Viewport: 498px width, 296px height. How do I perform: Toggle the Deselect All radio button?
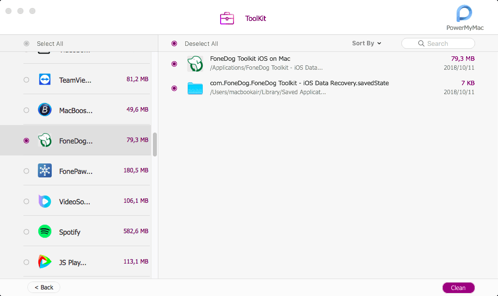[174, 43]
